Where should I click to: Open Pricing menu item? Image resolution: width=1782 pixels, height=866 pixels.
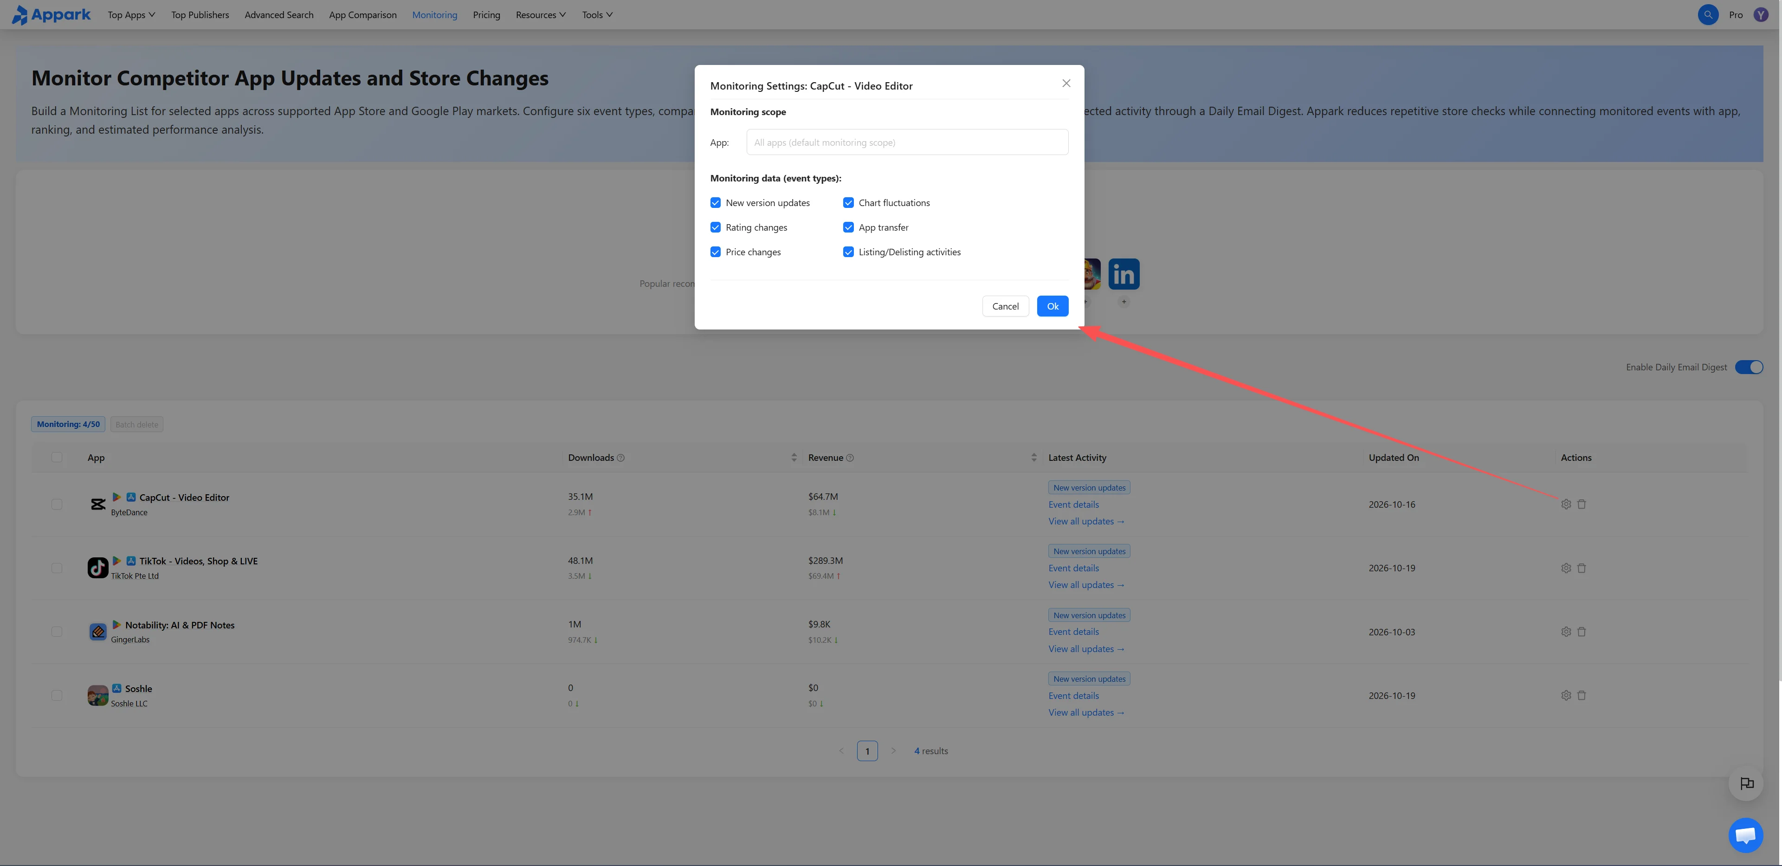[486, 14]
